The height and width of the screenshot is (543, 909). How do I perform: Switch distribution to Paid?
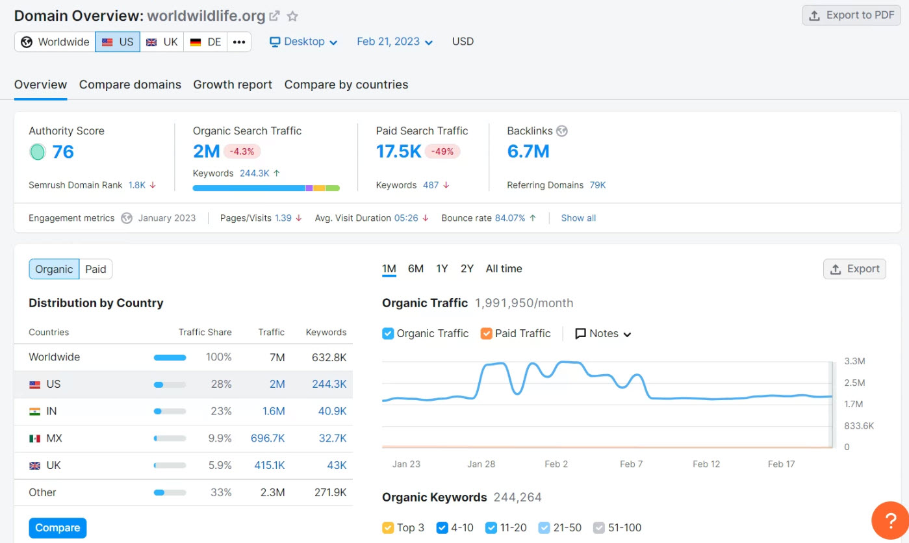tap(96, 269)
